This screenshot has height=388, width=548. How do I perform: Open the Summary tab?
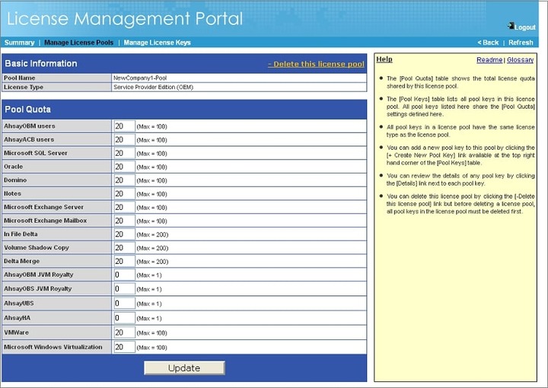point(19,43)
